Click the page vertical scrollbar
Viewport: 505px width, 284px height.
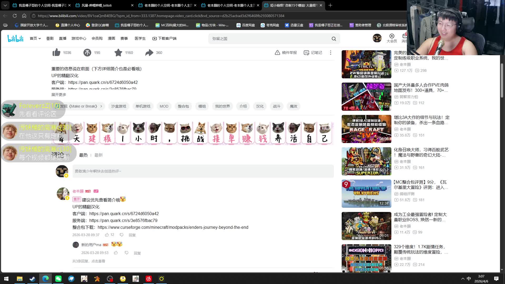(x=502, y=80)
